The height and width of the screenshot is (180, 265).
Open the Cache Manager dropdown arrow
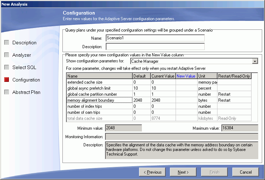[254, 61]
